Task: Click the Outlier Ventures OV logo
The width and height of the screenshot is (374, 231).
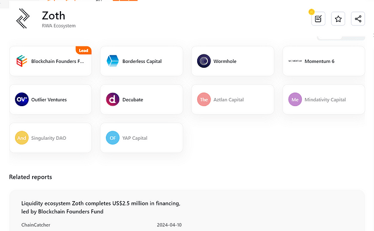Action: tap(22, 100)
